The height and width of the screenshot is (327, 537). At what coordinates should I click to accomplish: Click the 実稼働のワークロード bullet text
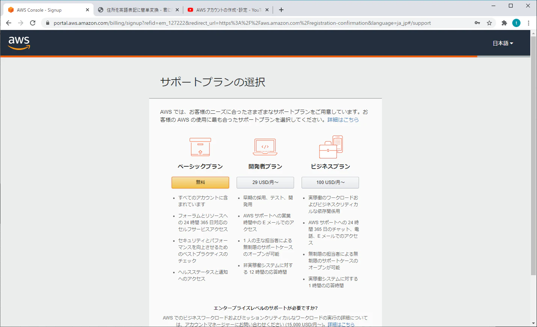click(x=333, y=204)
